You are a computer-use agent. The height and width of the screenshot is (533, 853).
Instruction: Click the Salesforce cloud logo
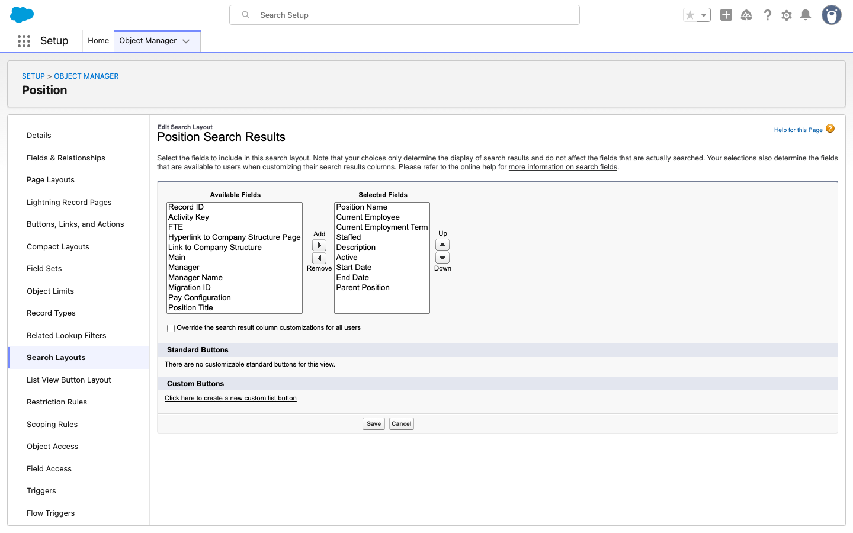point(23,15)
